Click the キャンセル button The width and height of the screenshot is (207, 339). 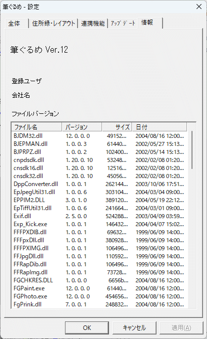tap(134, 328)
